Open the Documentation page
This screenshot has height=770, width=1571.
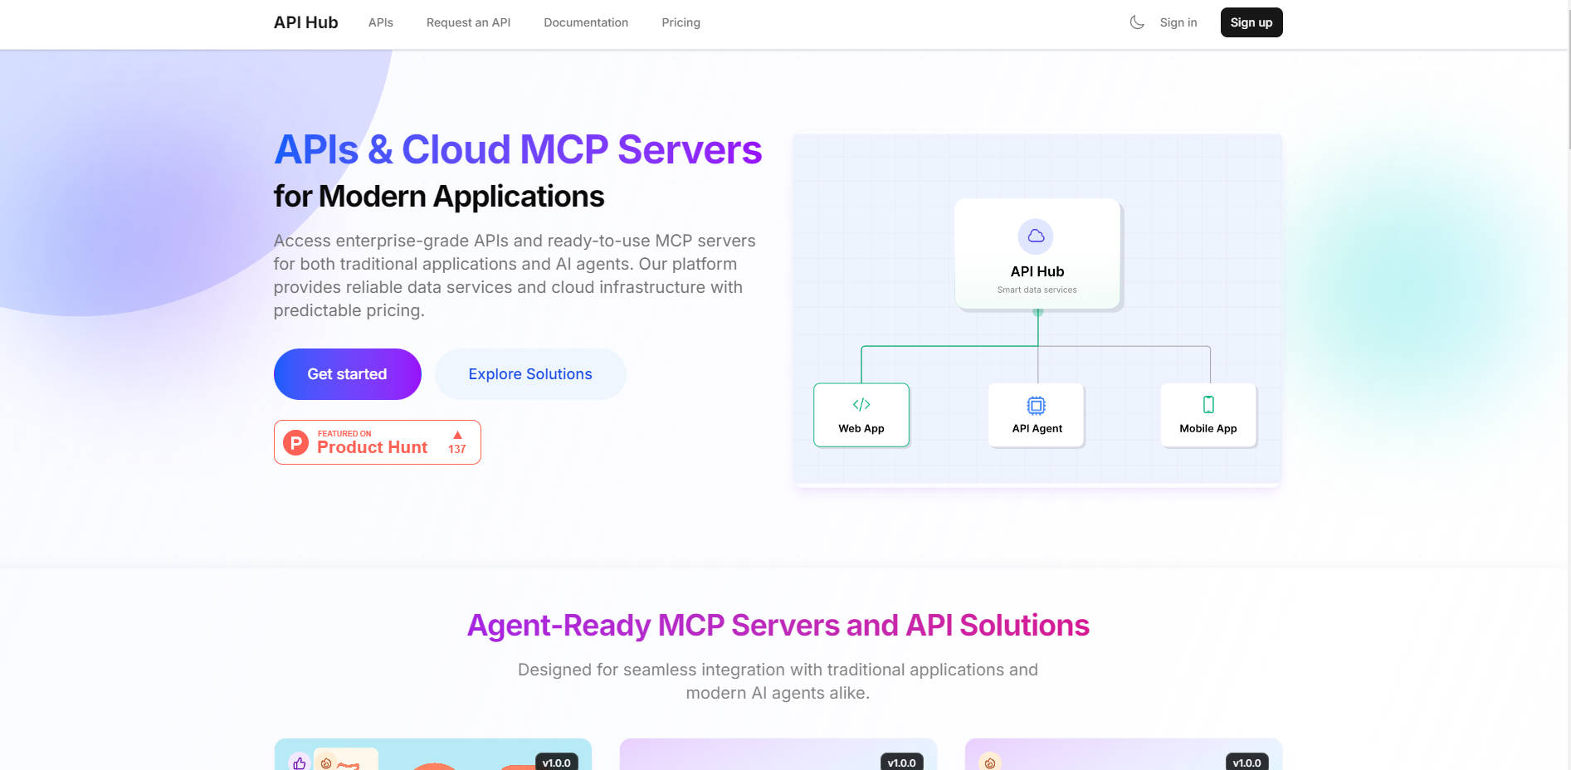(x=585, y=22)
